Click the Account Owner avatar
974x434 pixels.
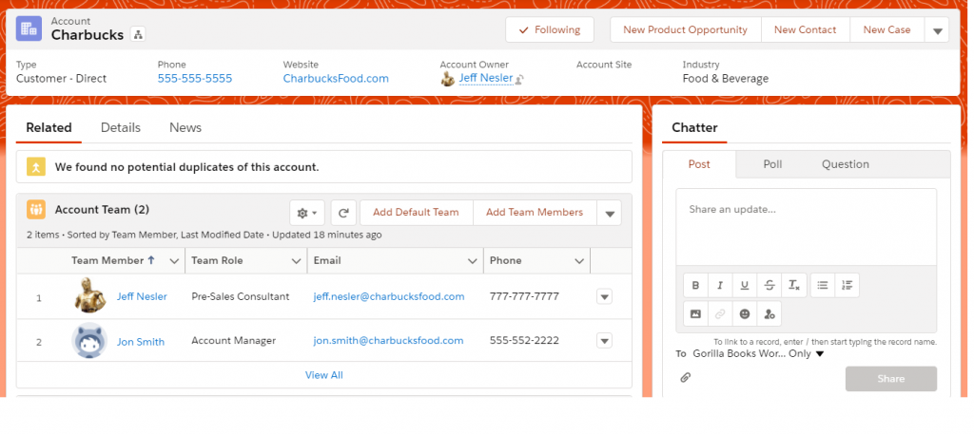(447, 79)
